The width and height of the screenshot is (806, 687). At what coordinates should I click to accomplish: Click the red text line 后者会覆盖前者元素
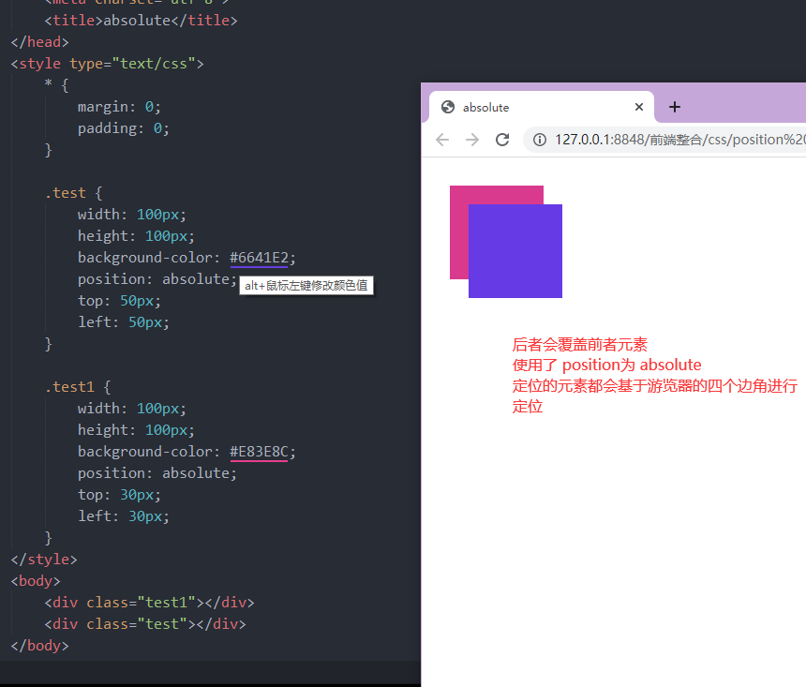tap(580, 344)
